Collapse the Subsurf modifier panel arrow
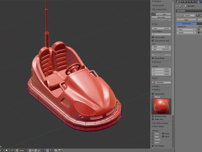This screenshot has height=152, width=202. tap(178, 15)
